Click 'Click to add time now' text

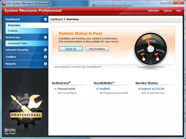coord(153,93)
